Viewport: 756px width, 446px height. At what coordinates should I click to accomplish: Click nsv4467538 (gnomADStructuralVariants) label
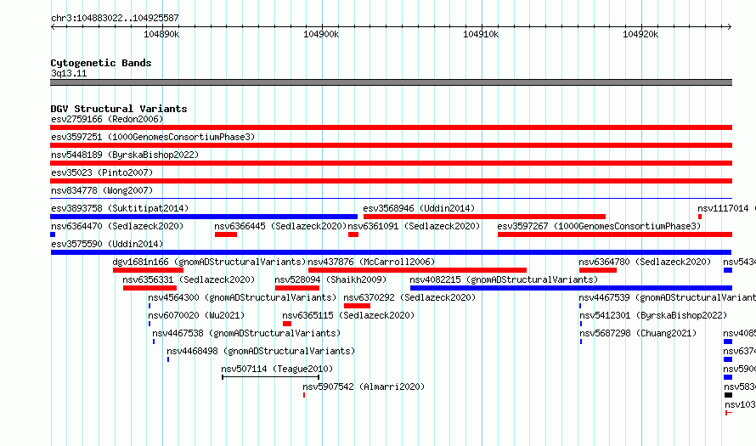click(246, 333)
